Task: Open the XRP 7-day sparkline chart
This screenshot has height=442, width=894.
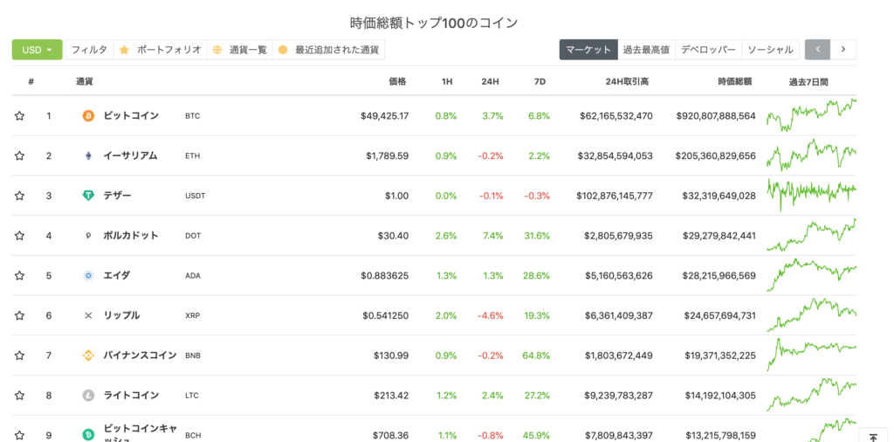Action: [811, 314]
